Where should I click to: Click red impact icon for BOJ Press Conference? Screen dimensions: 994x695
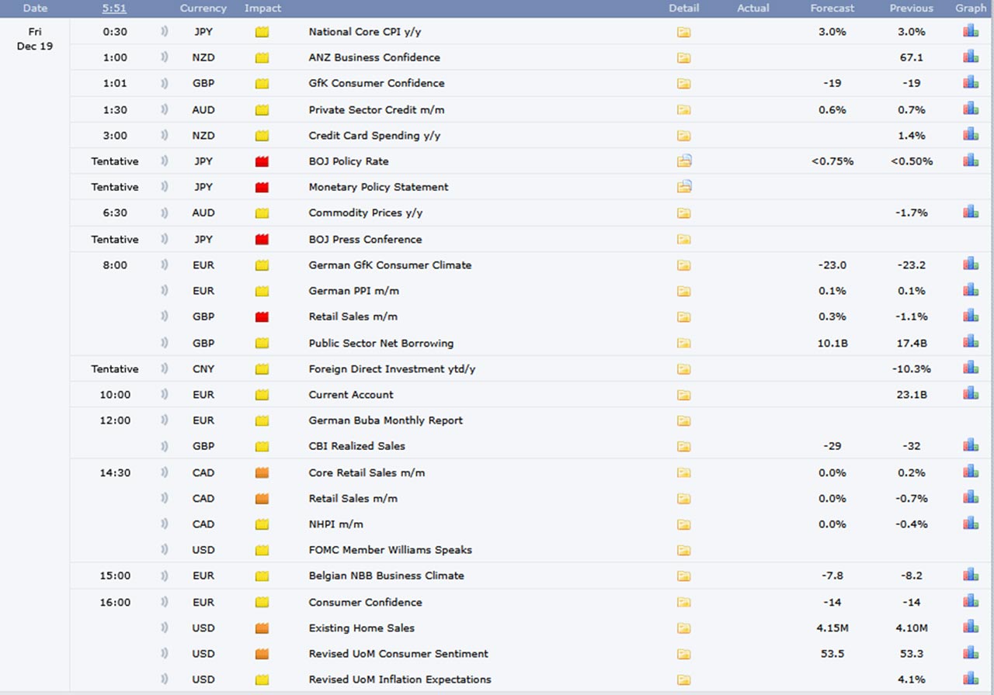click(x=262, y=239)
